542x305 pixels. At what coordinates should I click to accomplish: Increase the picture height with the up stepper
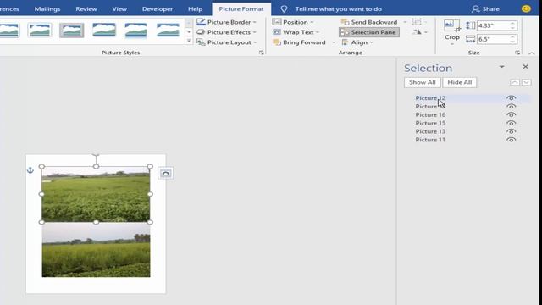pyautogui.click(x=513, y=23)
